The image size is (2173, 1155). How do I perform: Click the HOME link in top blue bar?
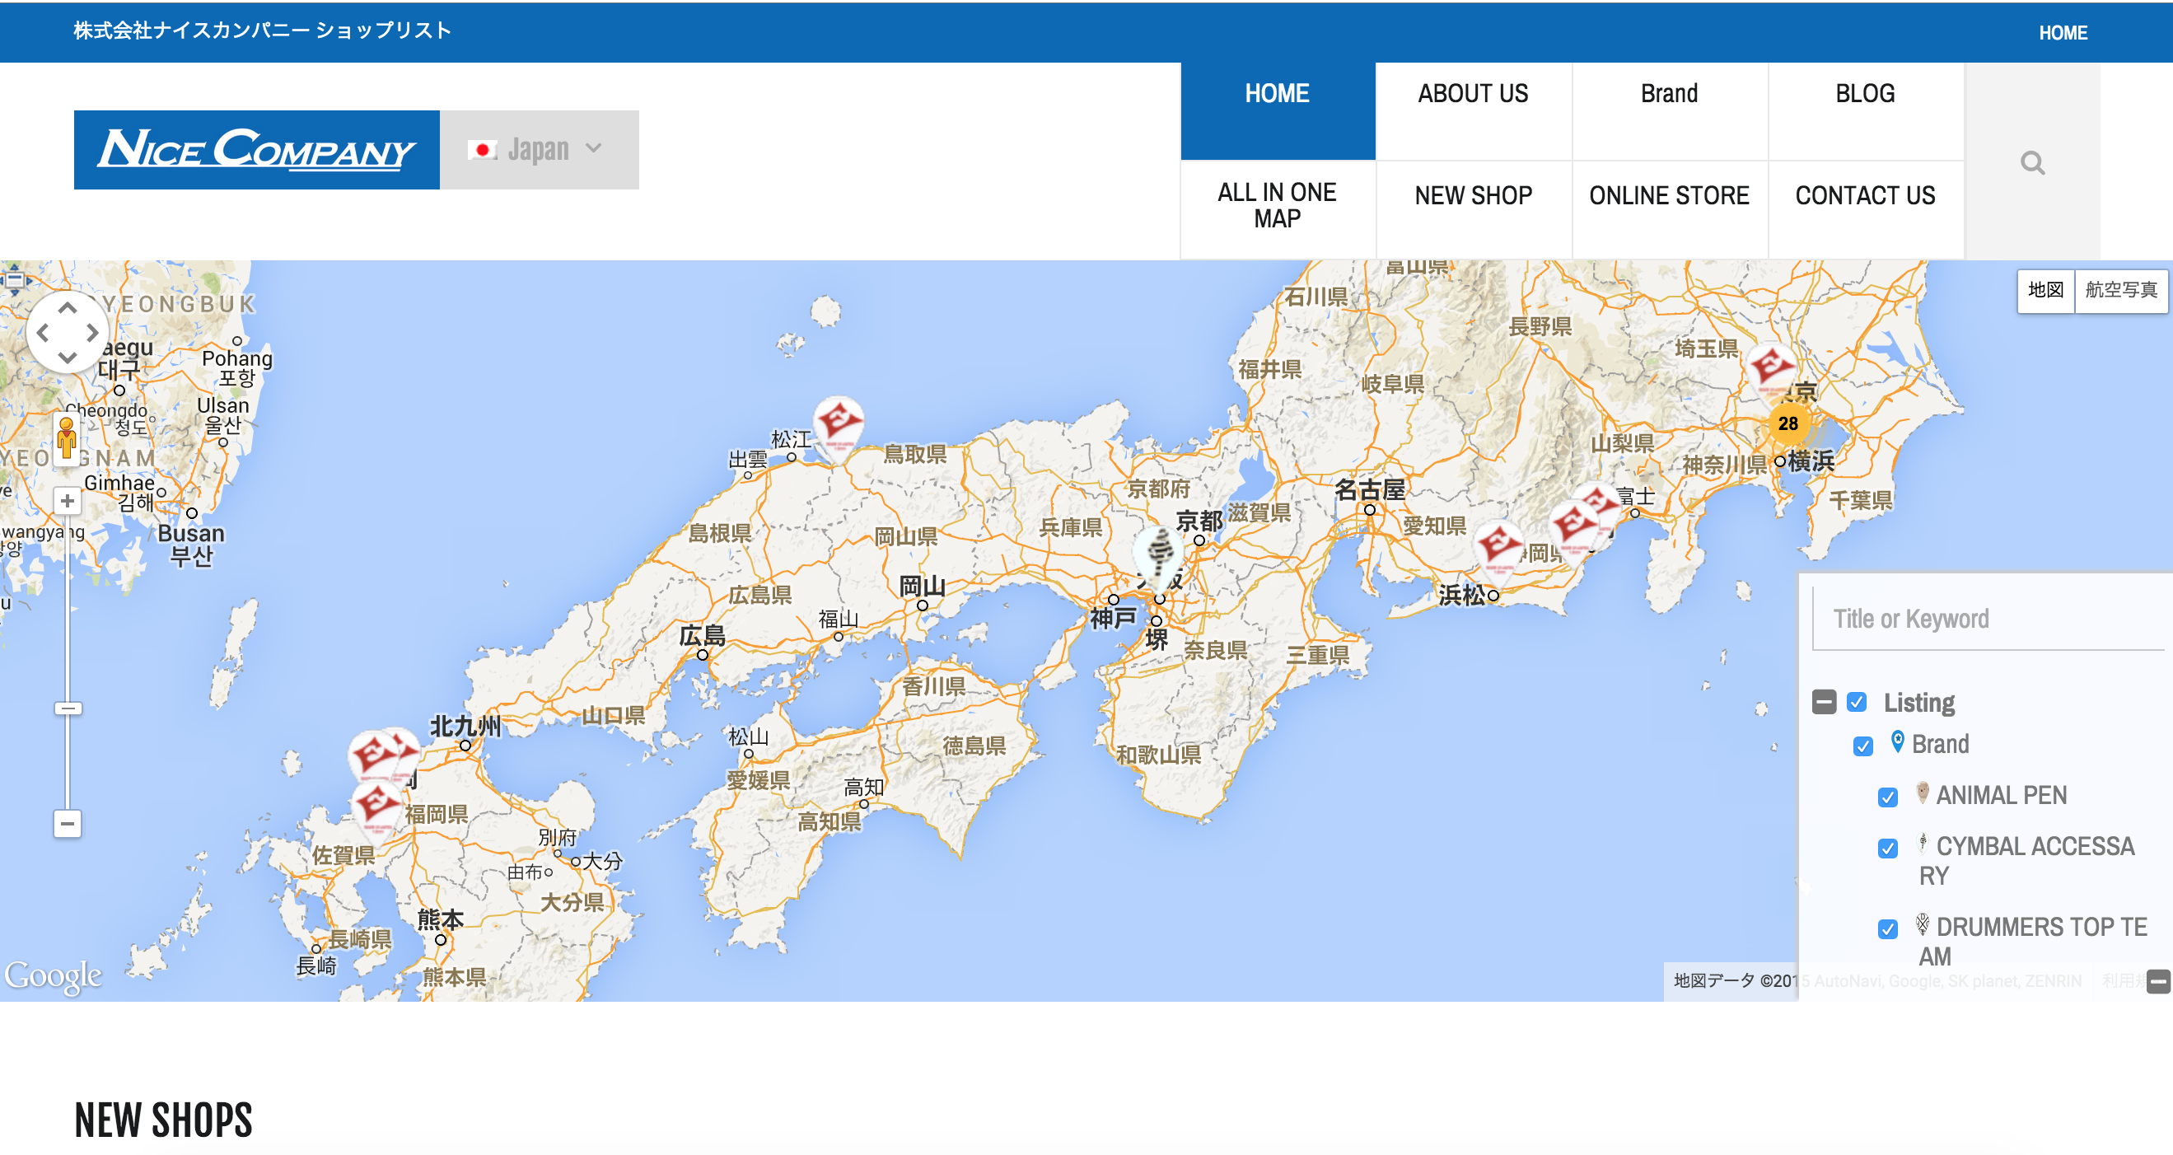coord(2063,33)
